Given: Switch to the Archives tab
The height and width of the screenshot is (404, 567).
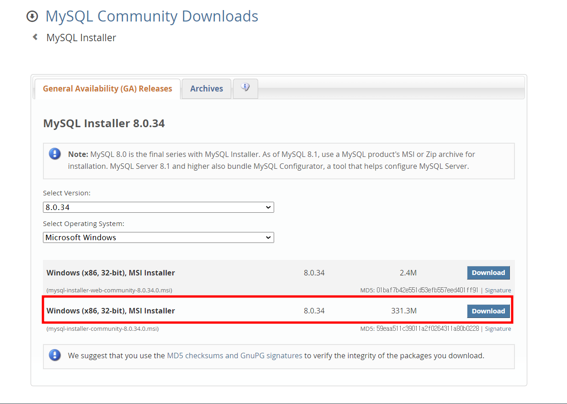Looking at the screenshot, I should click(207, 89).
